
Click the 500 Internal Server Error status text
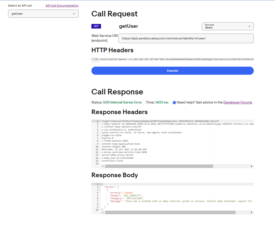click(122, 102)
